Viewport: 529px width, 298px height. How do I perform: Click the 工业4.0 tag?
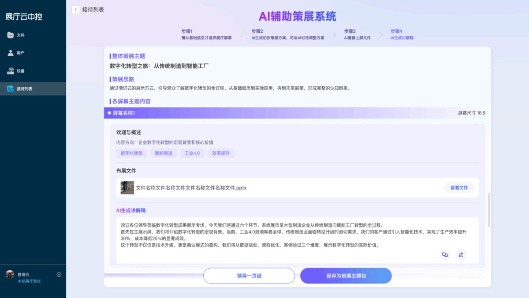click(192, 153)
